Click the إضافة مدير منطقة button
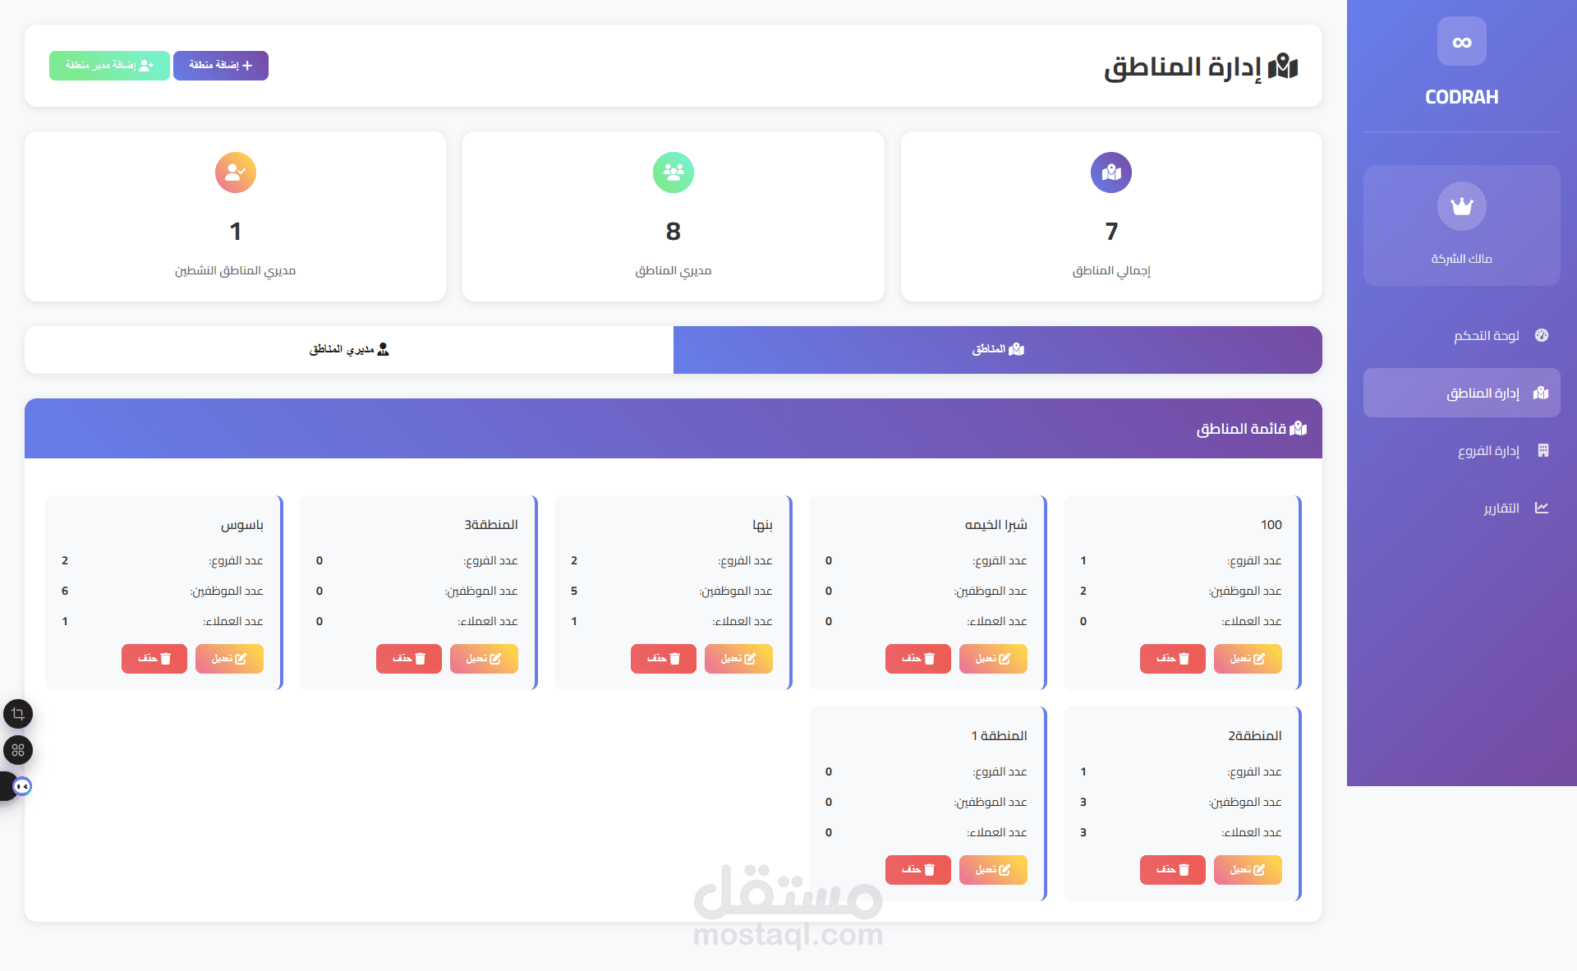Viewport: 1577px width, 971px height. tap(109, 66)
